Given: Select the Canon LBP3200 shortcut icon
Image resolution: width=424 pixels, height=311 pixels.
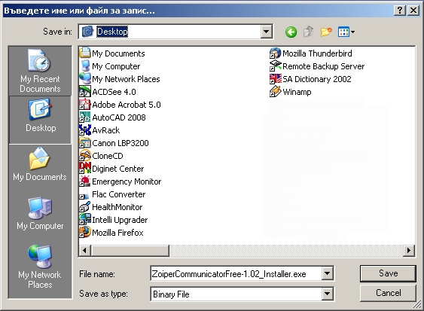Looking at the screenshot, I should 85,142.
